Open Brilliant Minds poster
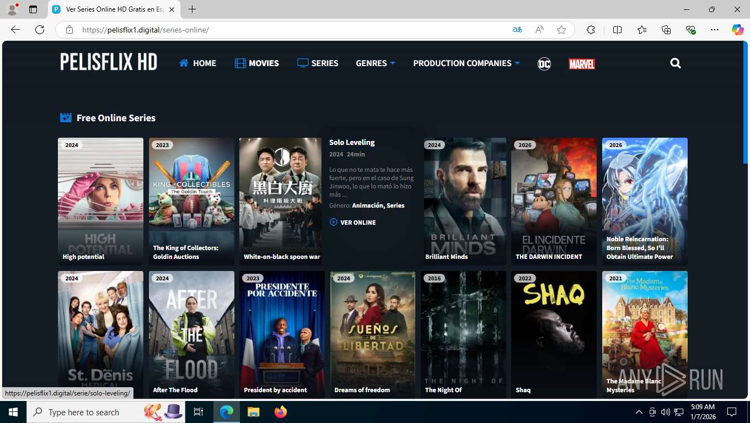Screen dimensions: 750x423 coord(465,202)
